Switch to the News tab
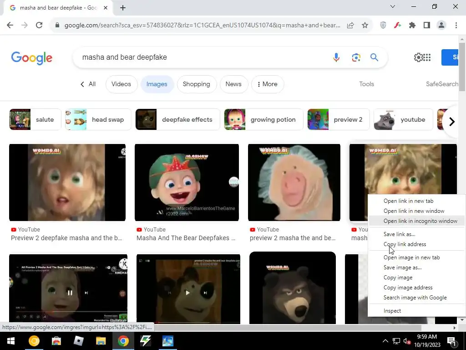The width and height of the screenshot is (466, 350). (x=233, y=84)
